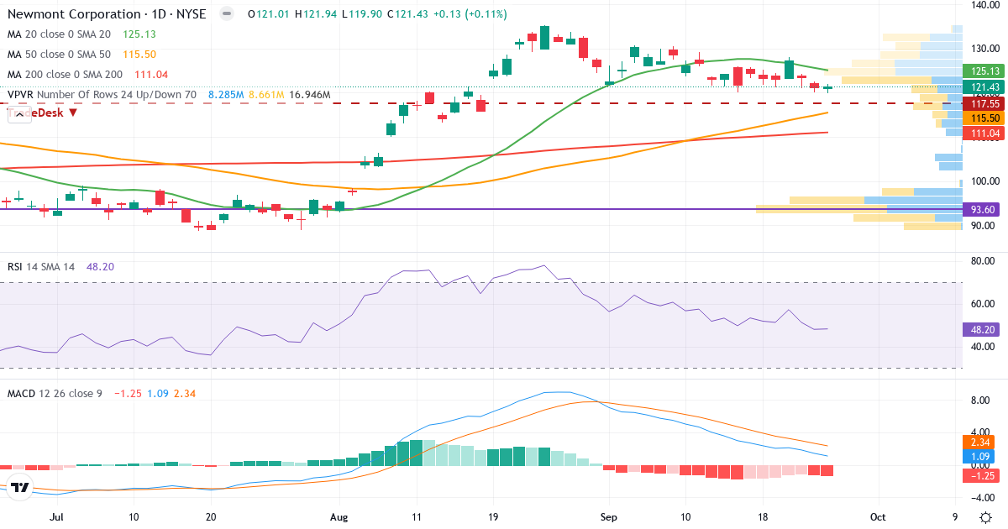The image size is (1008, 529).
Task: Select the VPVR indicator legend
Action: click(x=102, y=95)
